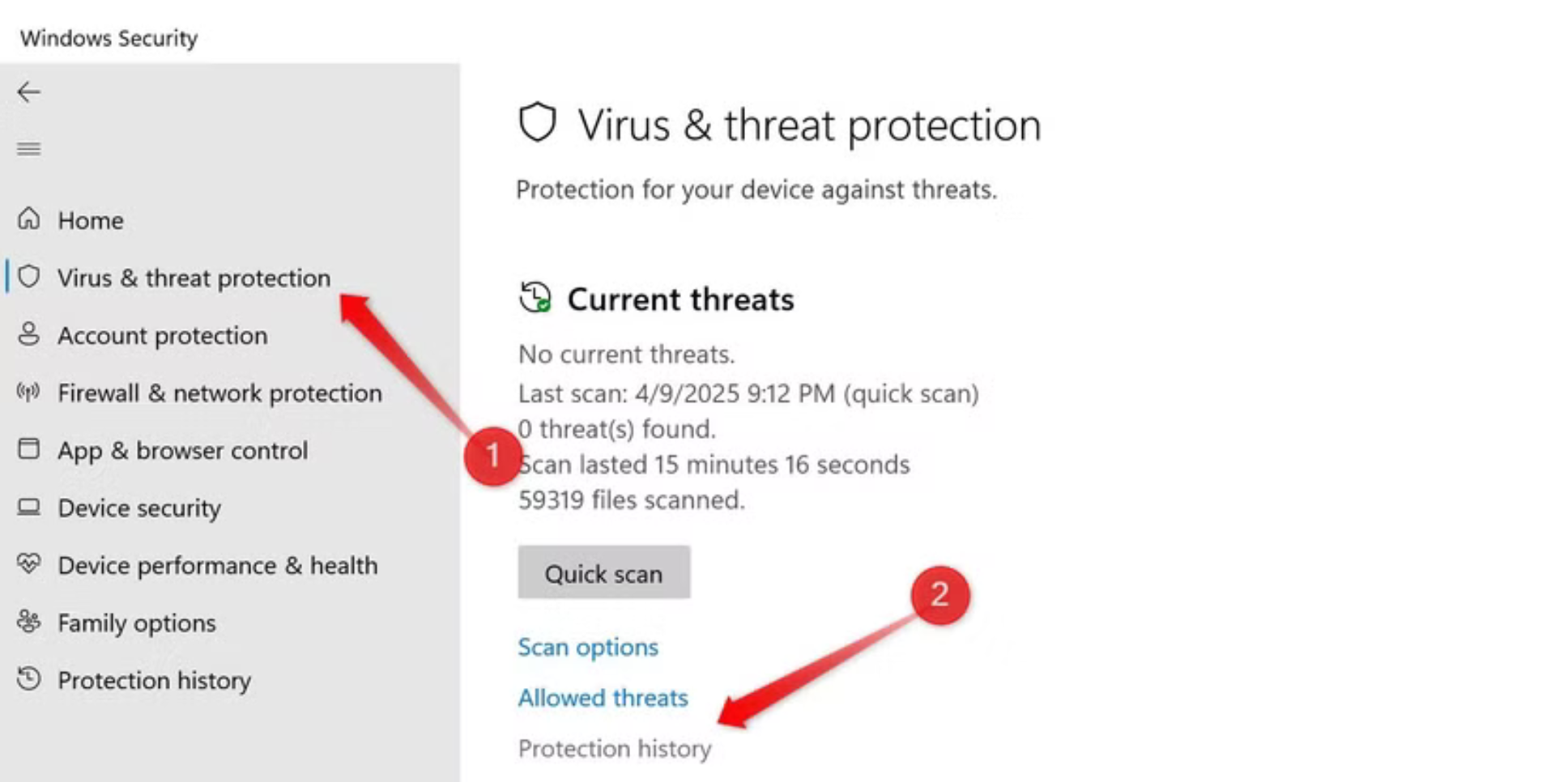
Task: Click the Device security laptop icon
Action: (x=29, y=508)
